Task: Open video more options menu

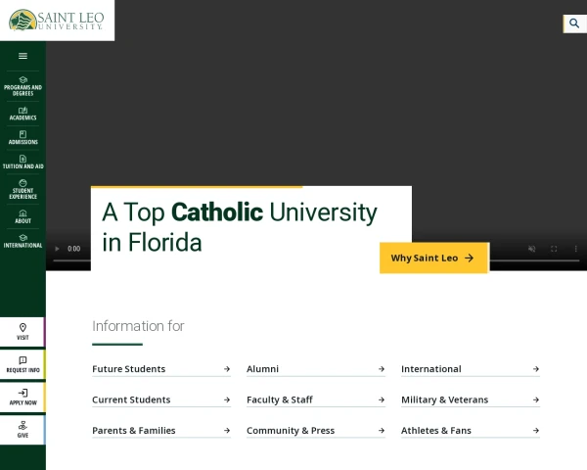Action: coord(576,249)
